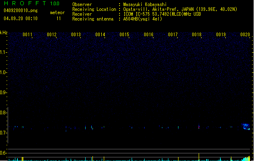Click the Observer name Masayuki Kobayashi
The height and width of the screenshot is (161, 254).
click(145, 4)
